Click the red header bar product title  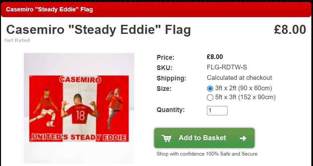pos(50,9)
